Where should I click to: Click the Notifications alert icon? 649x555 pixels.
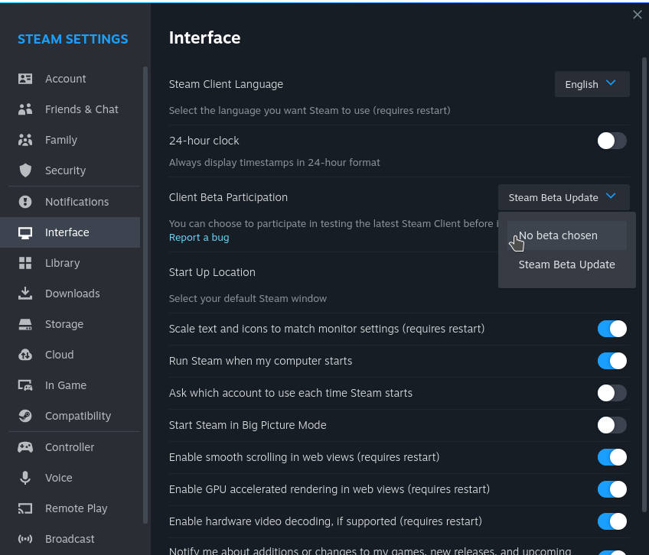(25, 202)
